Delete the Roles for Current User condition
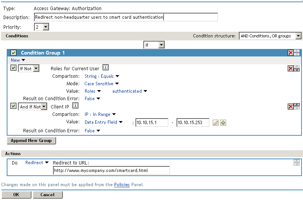 pyautogui.click(x=291, y=68)
